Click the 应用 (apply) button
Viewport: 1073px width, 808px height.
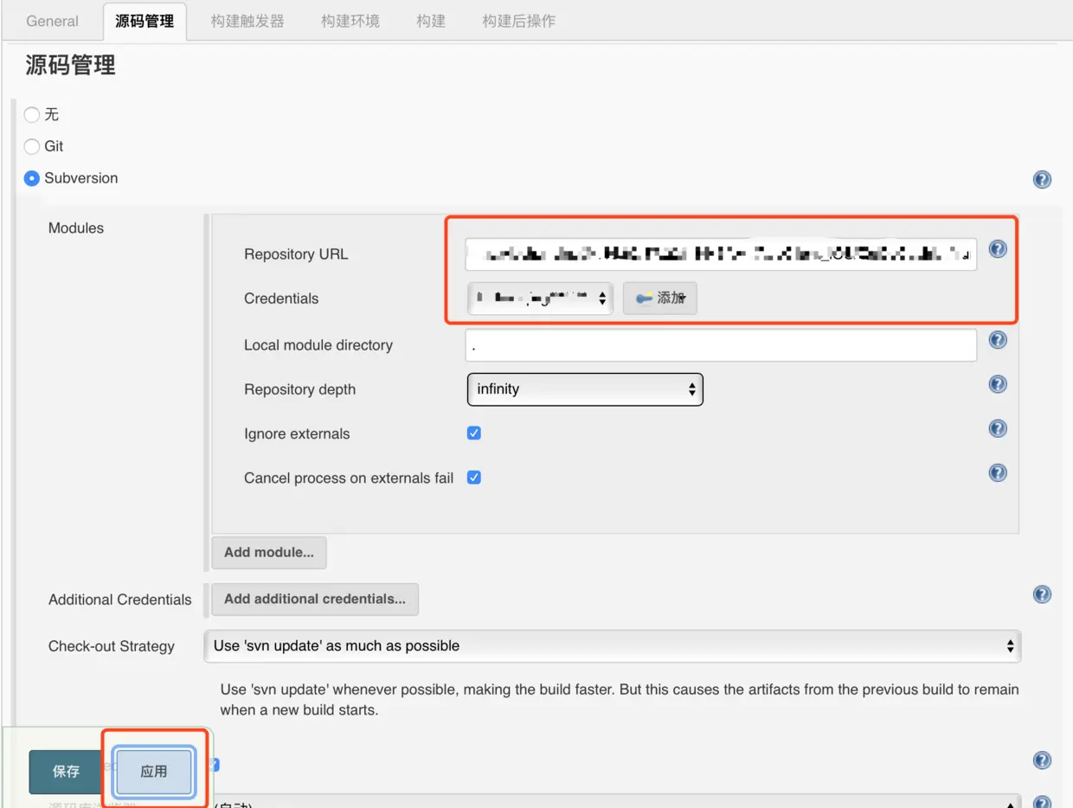point(154,772)
